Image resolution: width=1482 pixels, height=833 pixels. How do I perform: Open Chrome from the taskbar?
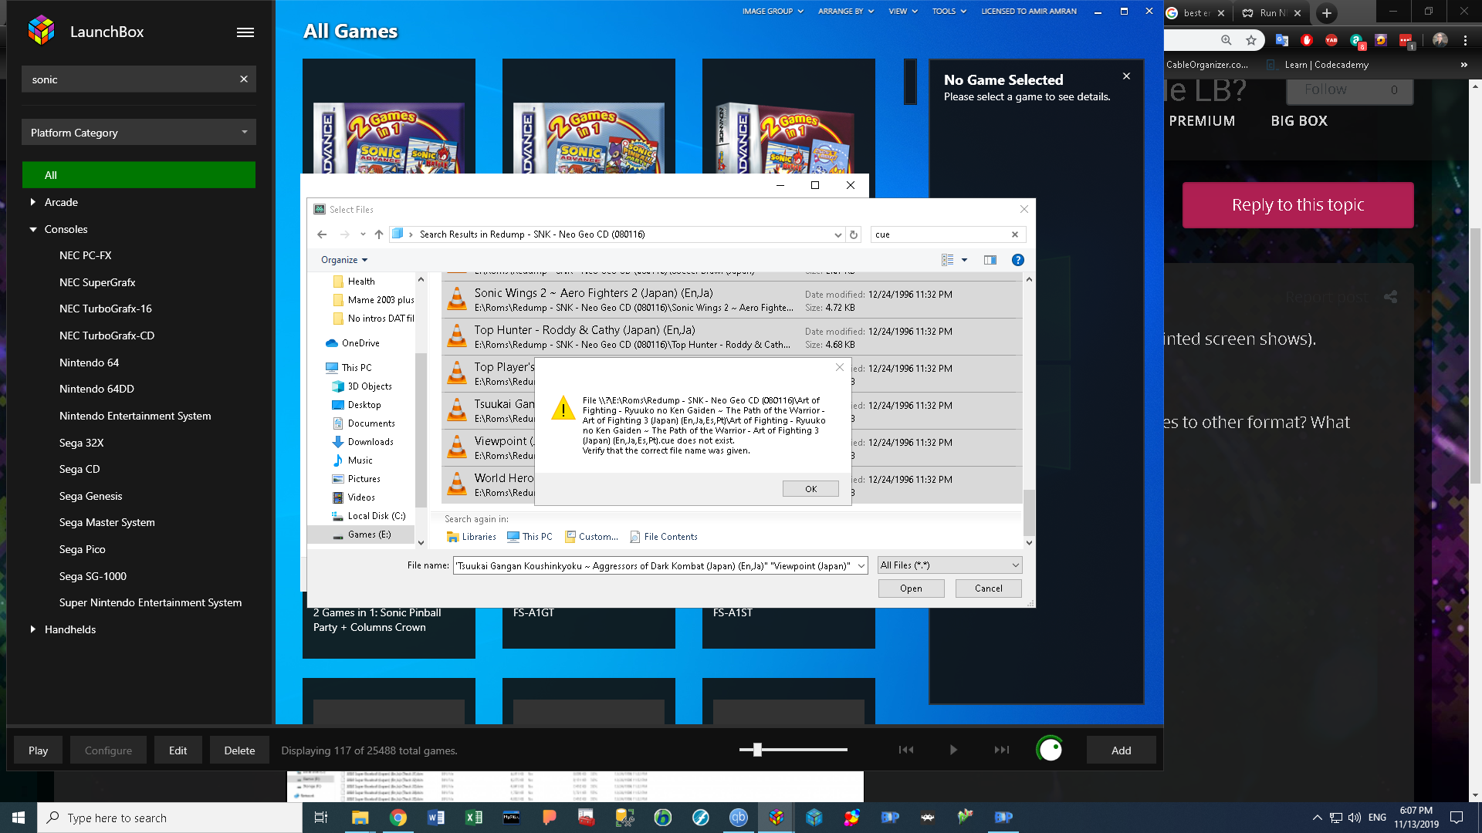tap(398, 818)
